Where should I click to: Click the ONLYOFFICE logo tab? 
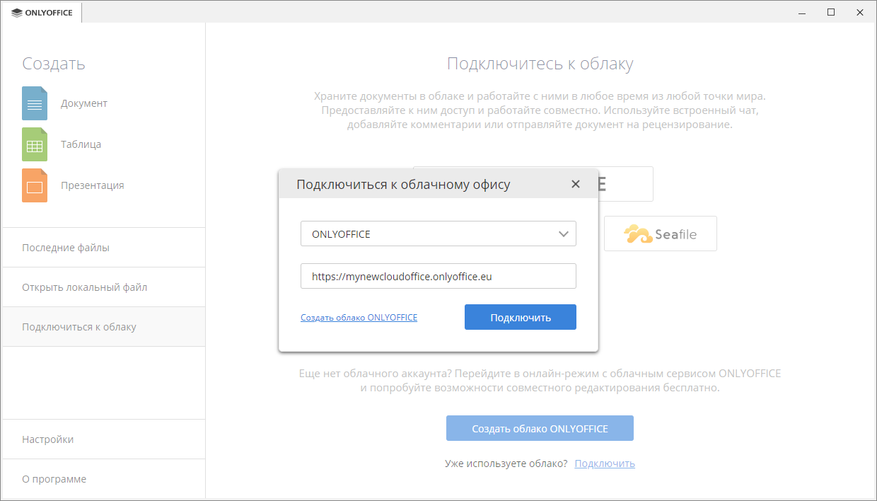coord(42,13)
